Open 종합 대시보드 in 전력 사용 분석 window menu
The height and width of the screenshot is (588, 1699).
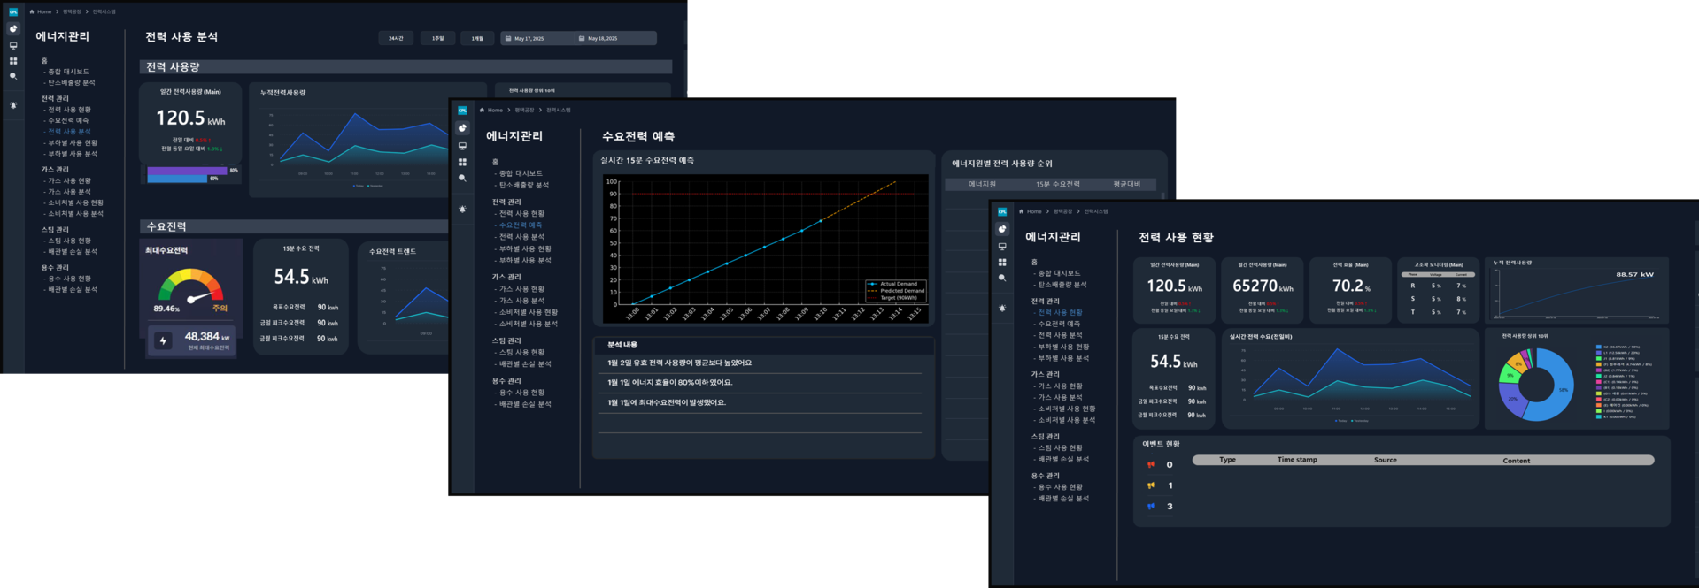point(68,72)
